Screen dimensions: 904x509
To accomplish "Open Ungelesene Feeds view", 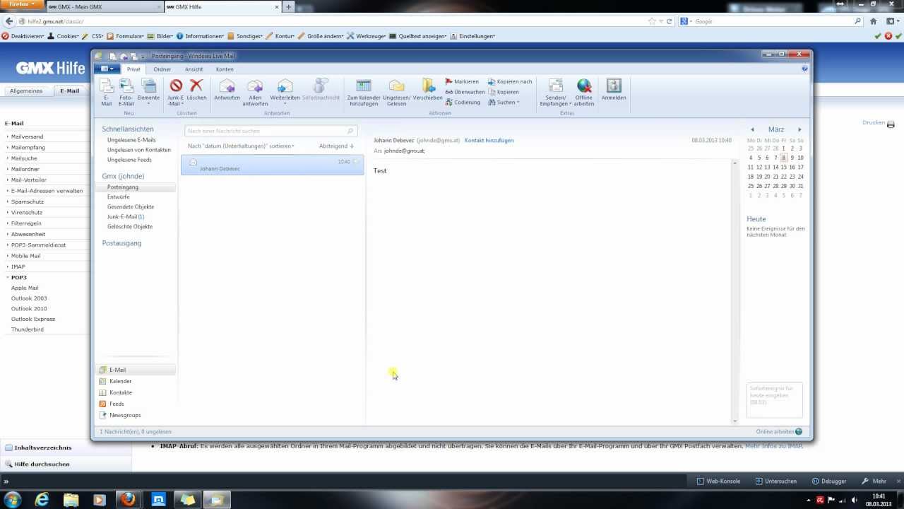I will (x=129, y=160).
